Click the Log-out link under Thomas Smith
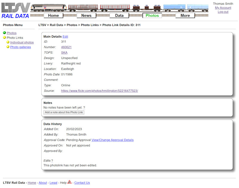 tap(223, 12)
